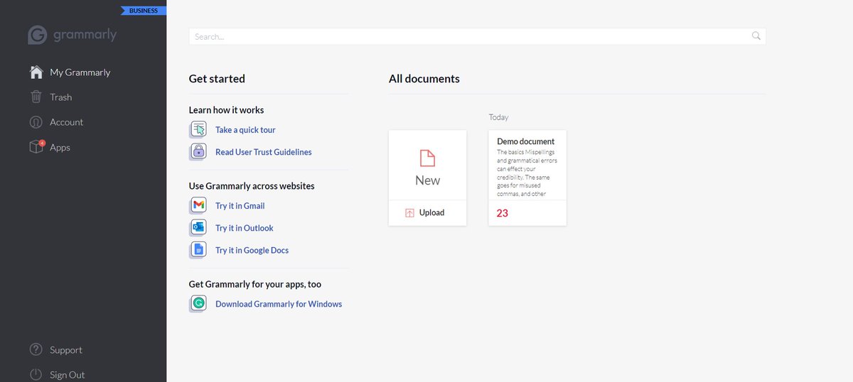Click the Support question mark icon

click(x=36, y=350)
